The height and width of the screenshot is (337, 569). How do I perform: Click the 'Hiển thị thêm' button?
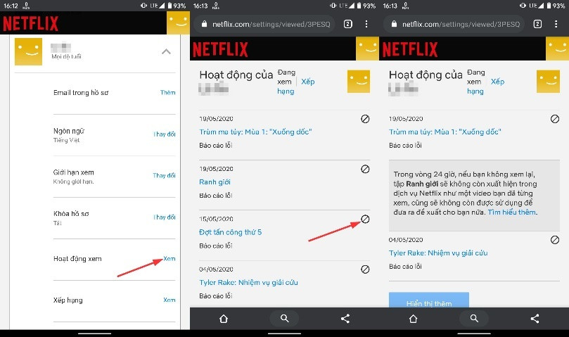click(429, 300)
